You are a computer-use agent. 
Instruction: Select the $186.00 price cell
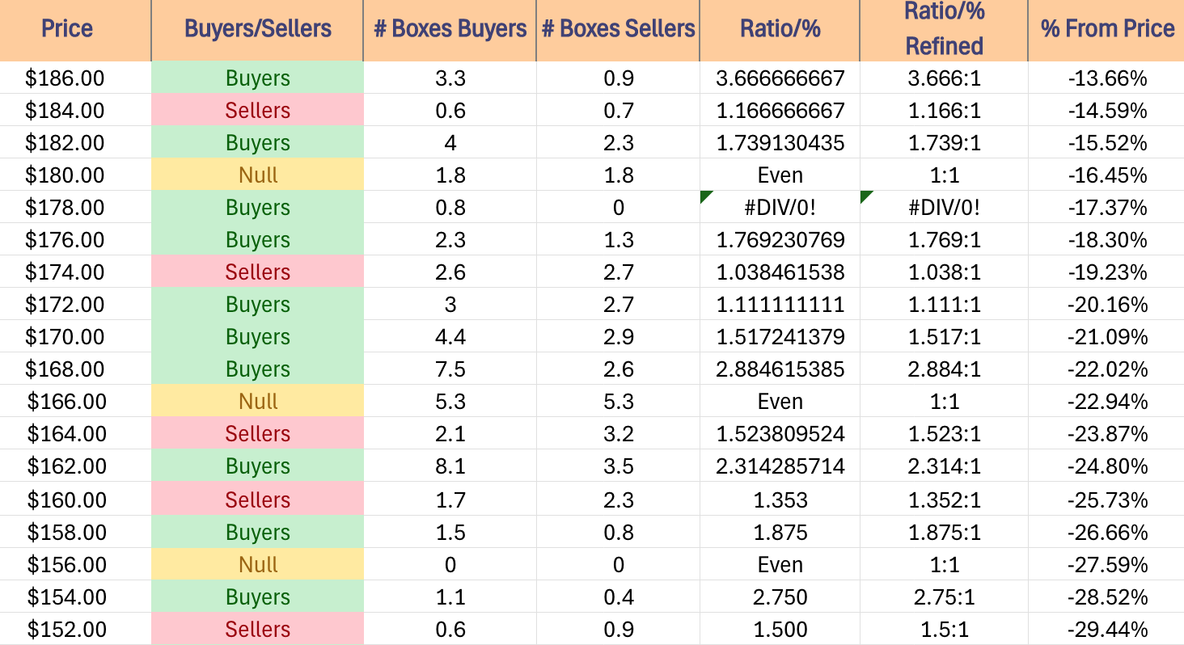click(x=75, y=78)
